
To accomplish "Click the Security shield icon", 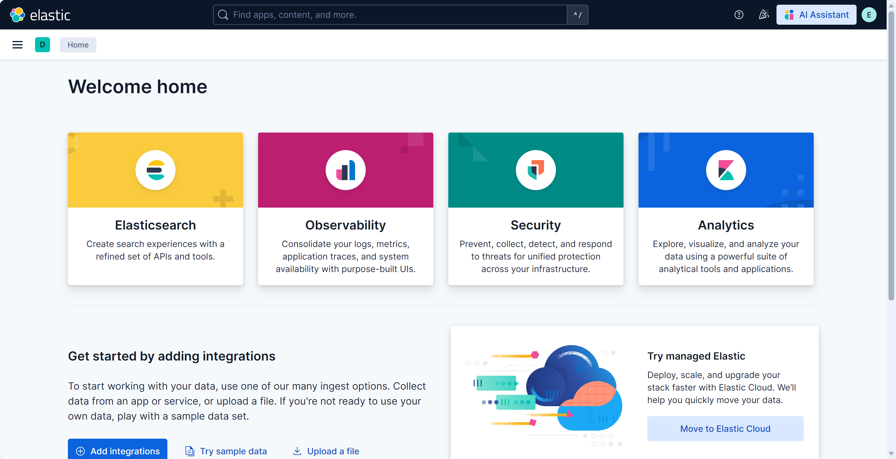I will coord(536,170).
